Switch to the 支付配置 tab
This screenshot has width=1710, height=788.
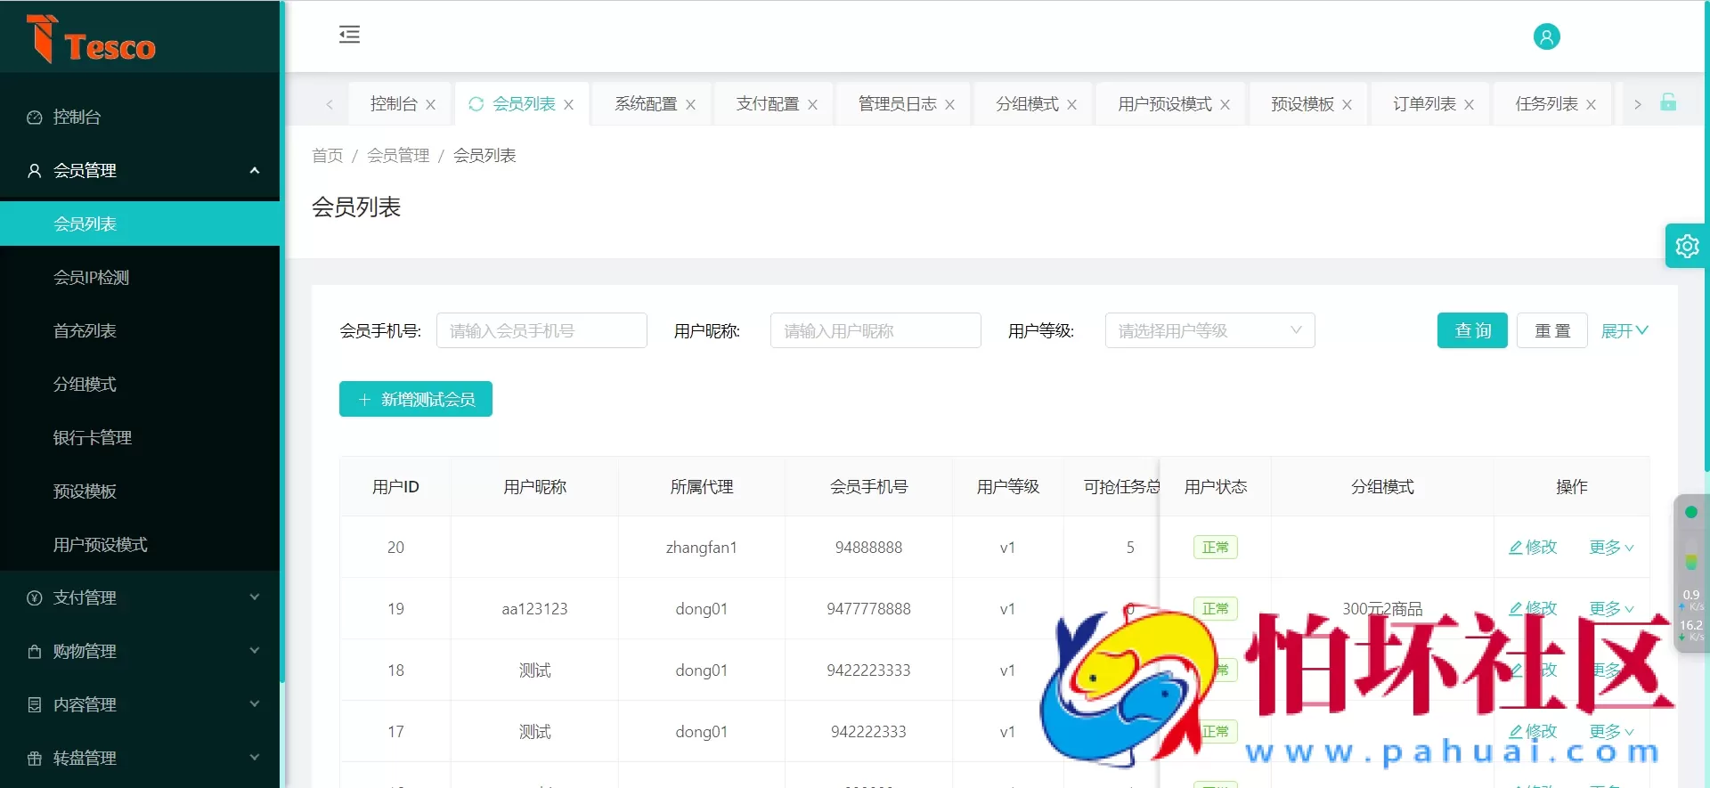[x=768, y=104]
